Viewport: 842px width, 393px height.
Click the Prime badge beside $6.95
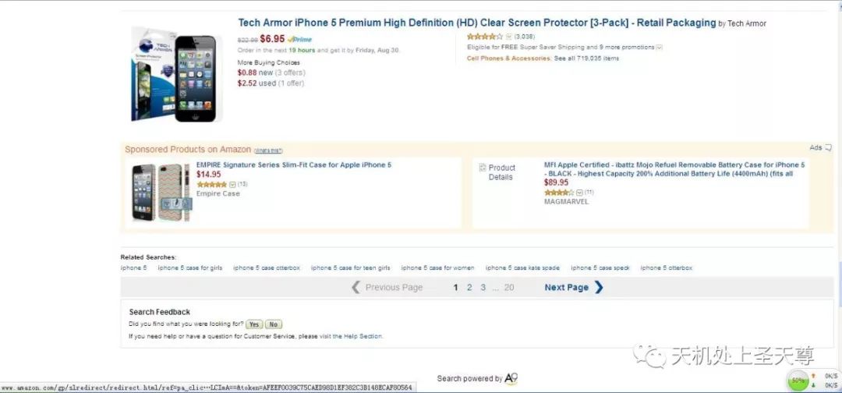(x=299, y=39)
